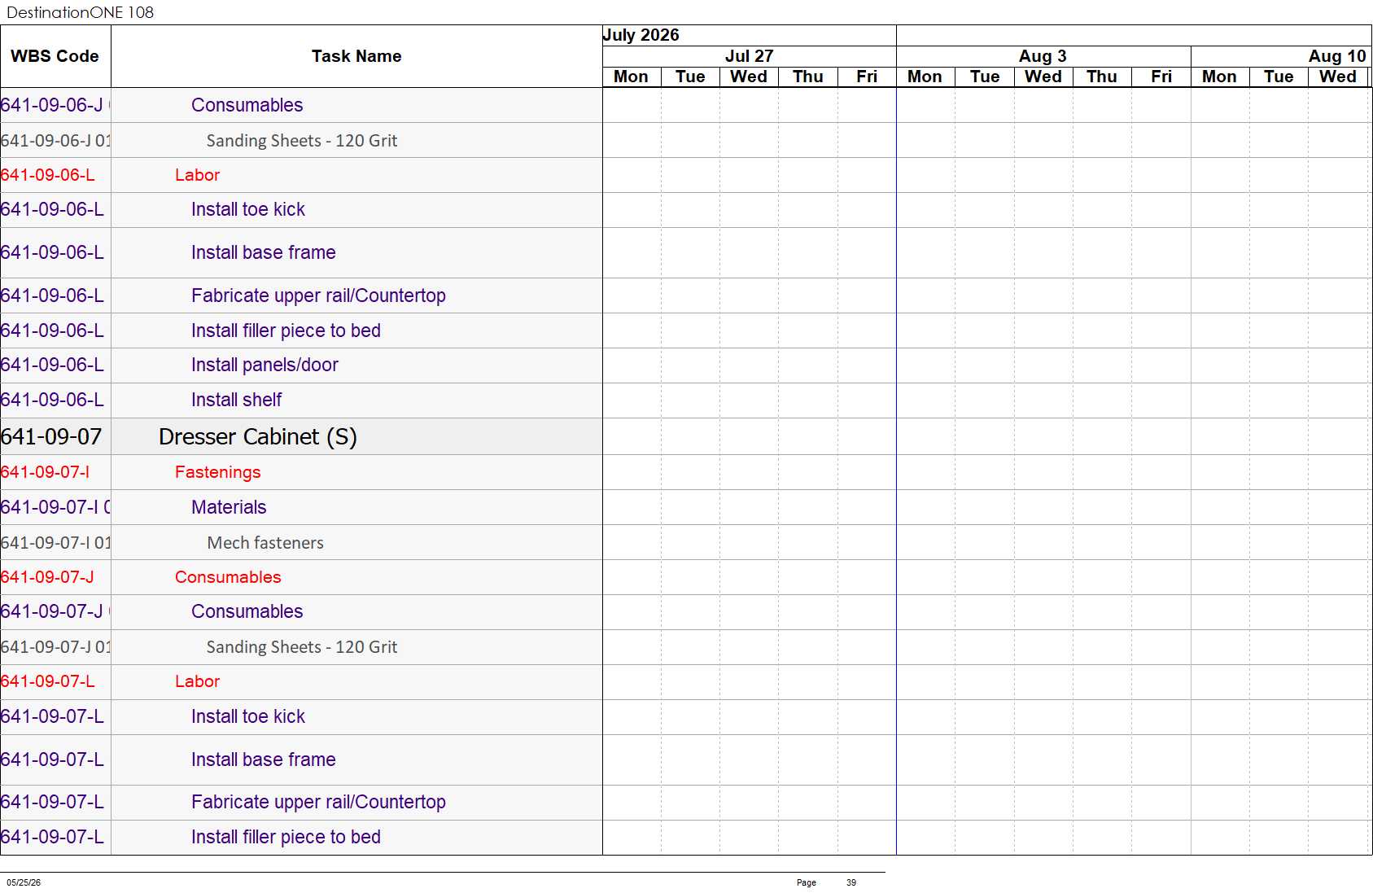This screenshot has height=893, width=1373.
Task: Select Fabricate upper rail/Countertop in the 641-09-06-L section
Action: tap(318, 295)
